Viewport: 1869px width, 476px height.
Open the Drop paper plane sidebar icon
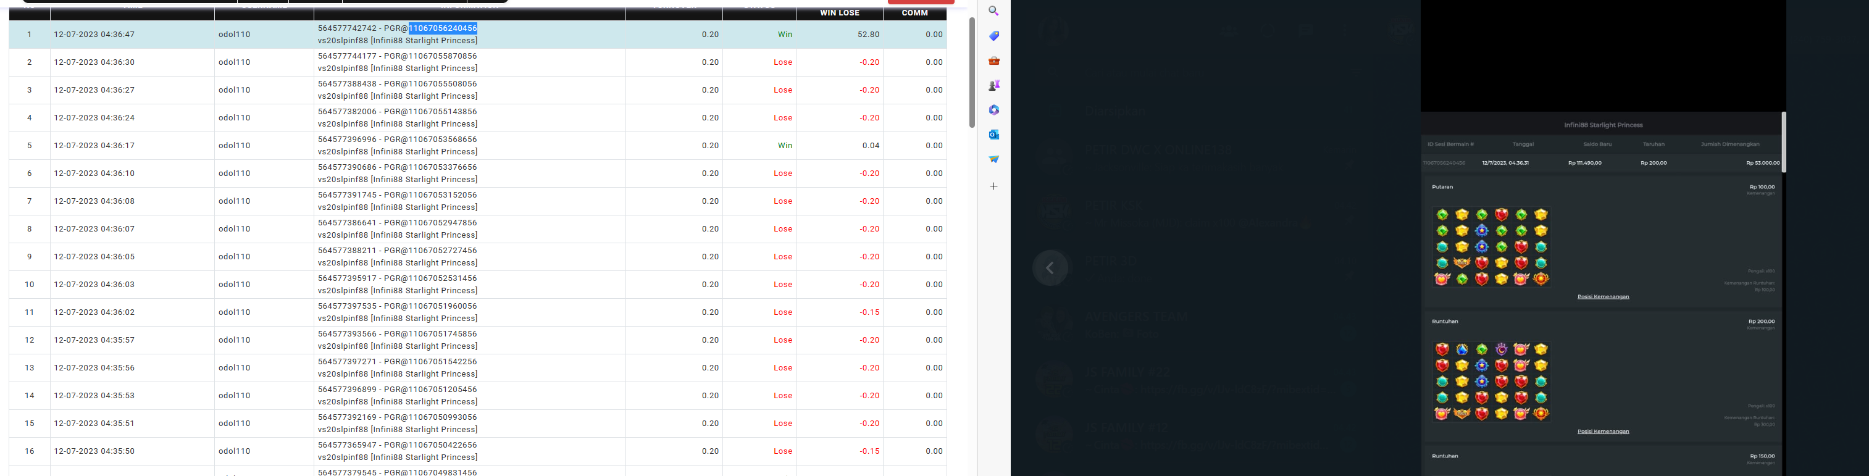tap(994, 159)
